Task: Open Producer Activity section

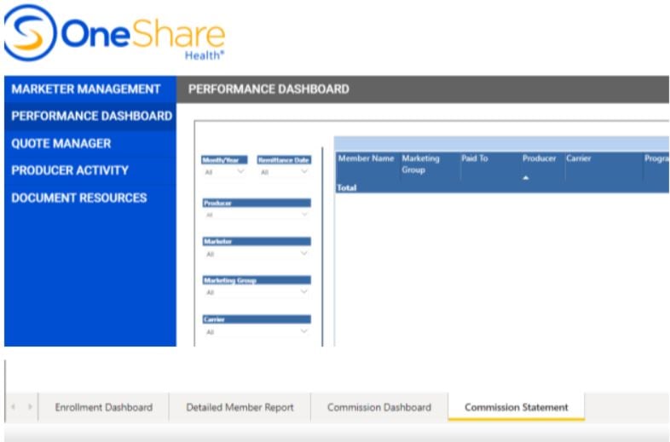Action: click(70, 170)
